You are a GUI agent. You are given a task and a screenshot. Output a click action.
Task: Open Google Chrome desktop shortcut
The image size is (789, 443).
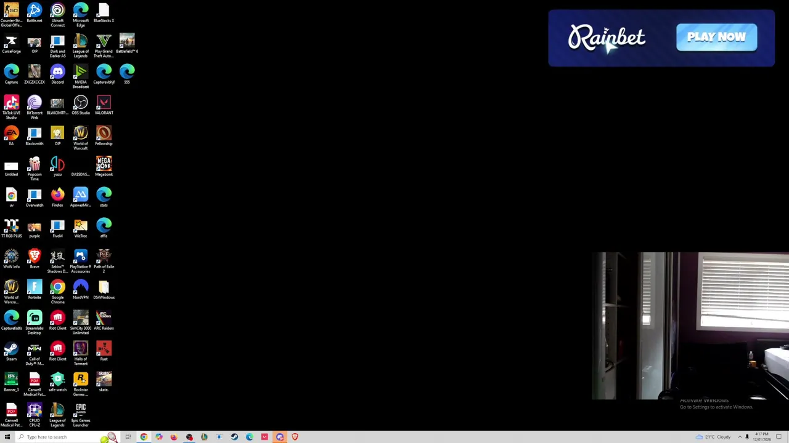57,292
